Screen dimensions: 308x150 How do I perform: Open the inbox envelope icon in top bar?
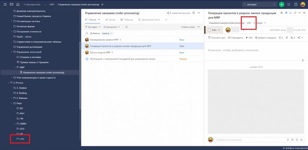point(11,4)
